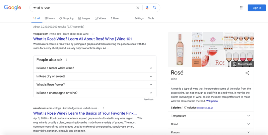This screenshot has height=135, width=268.
Task: Switch to the Images tab
Action: (x=84, y=18)
